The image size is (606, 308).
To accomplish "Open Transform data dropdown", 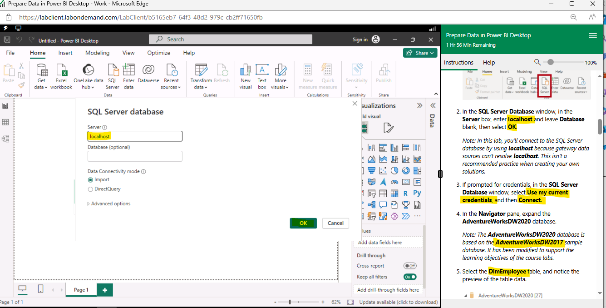I will tap(206, 87).
